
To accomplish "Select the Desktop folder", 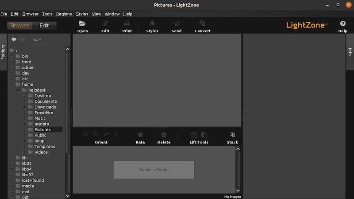I will pyautogui.click(x=42, y=96).
